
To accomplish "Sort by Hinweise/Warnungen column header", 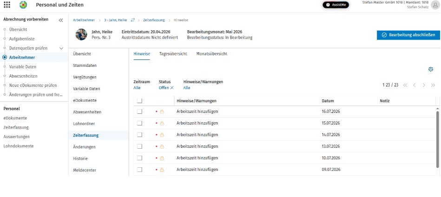I will (x=197, y=101).
